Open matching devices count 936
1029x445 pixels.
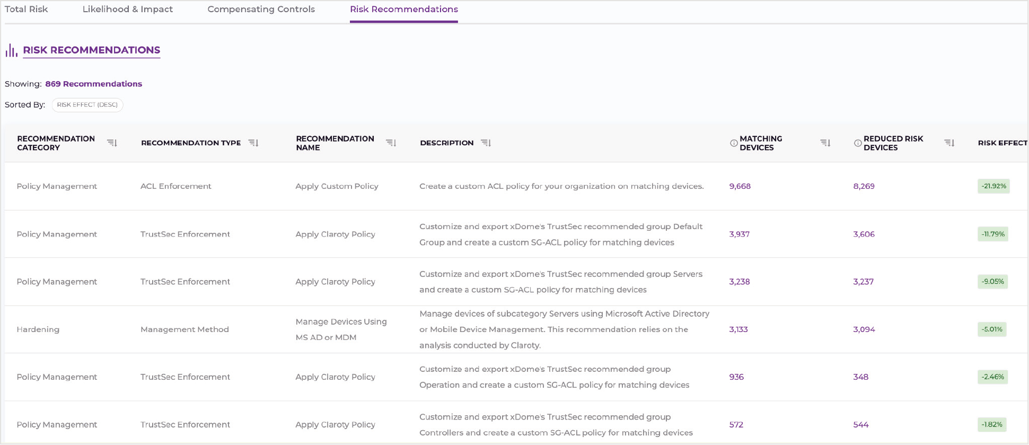click(x=736, y=377)
